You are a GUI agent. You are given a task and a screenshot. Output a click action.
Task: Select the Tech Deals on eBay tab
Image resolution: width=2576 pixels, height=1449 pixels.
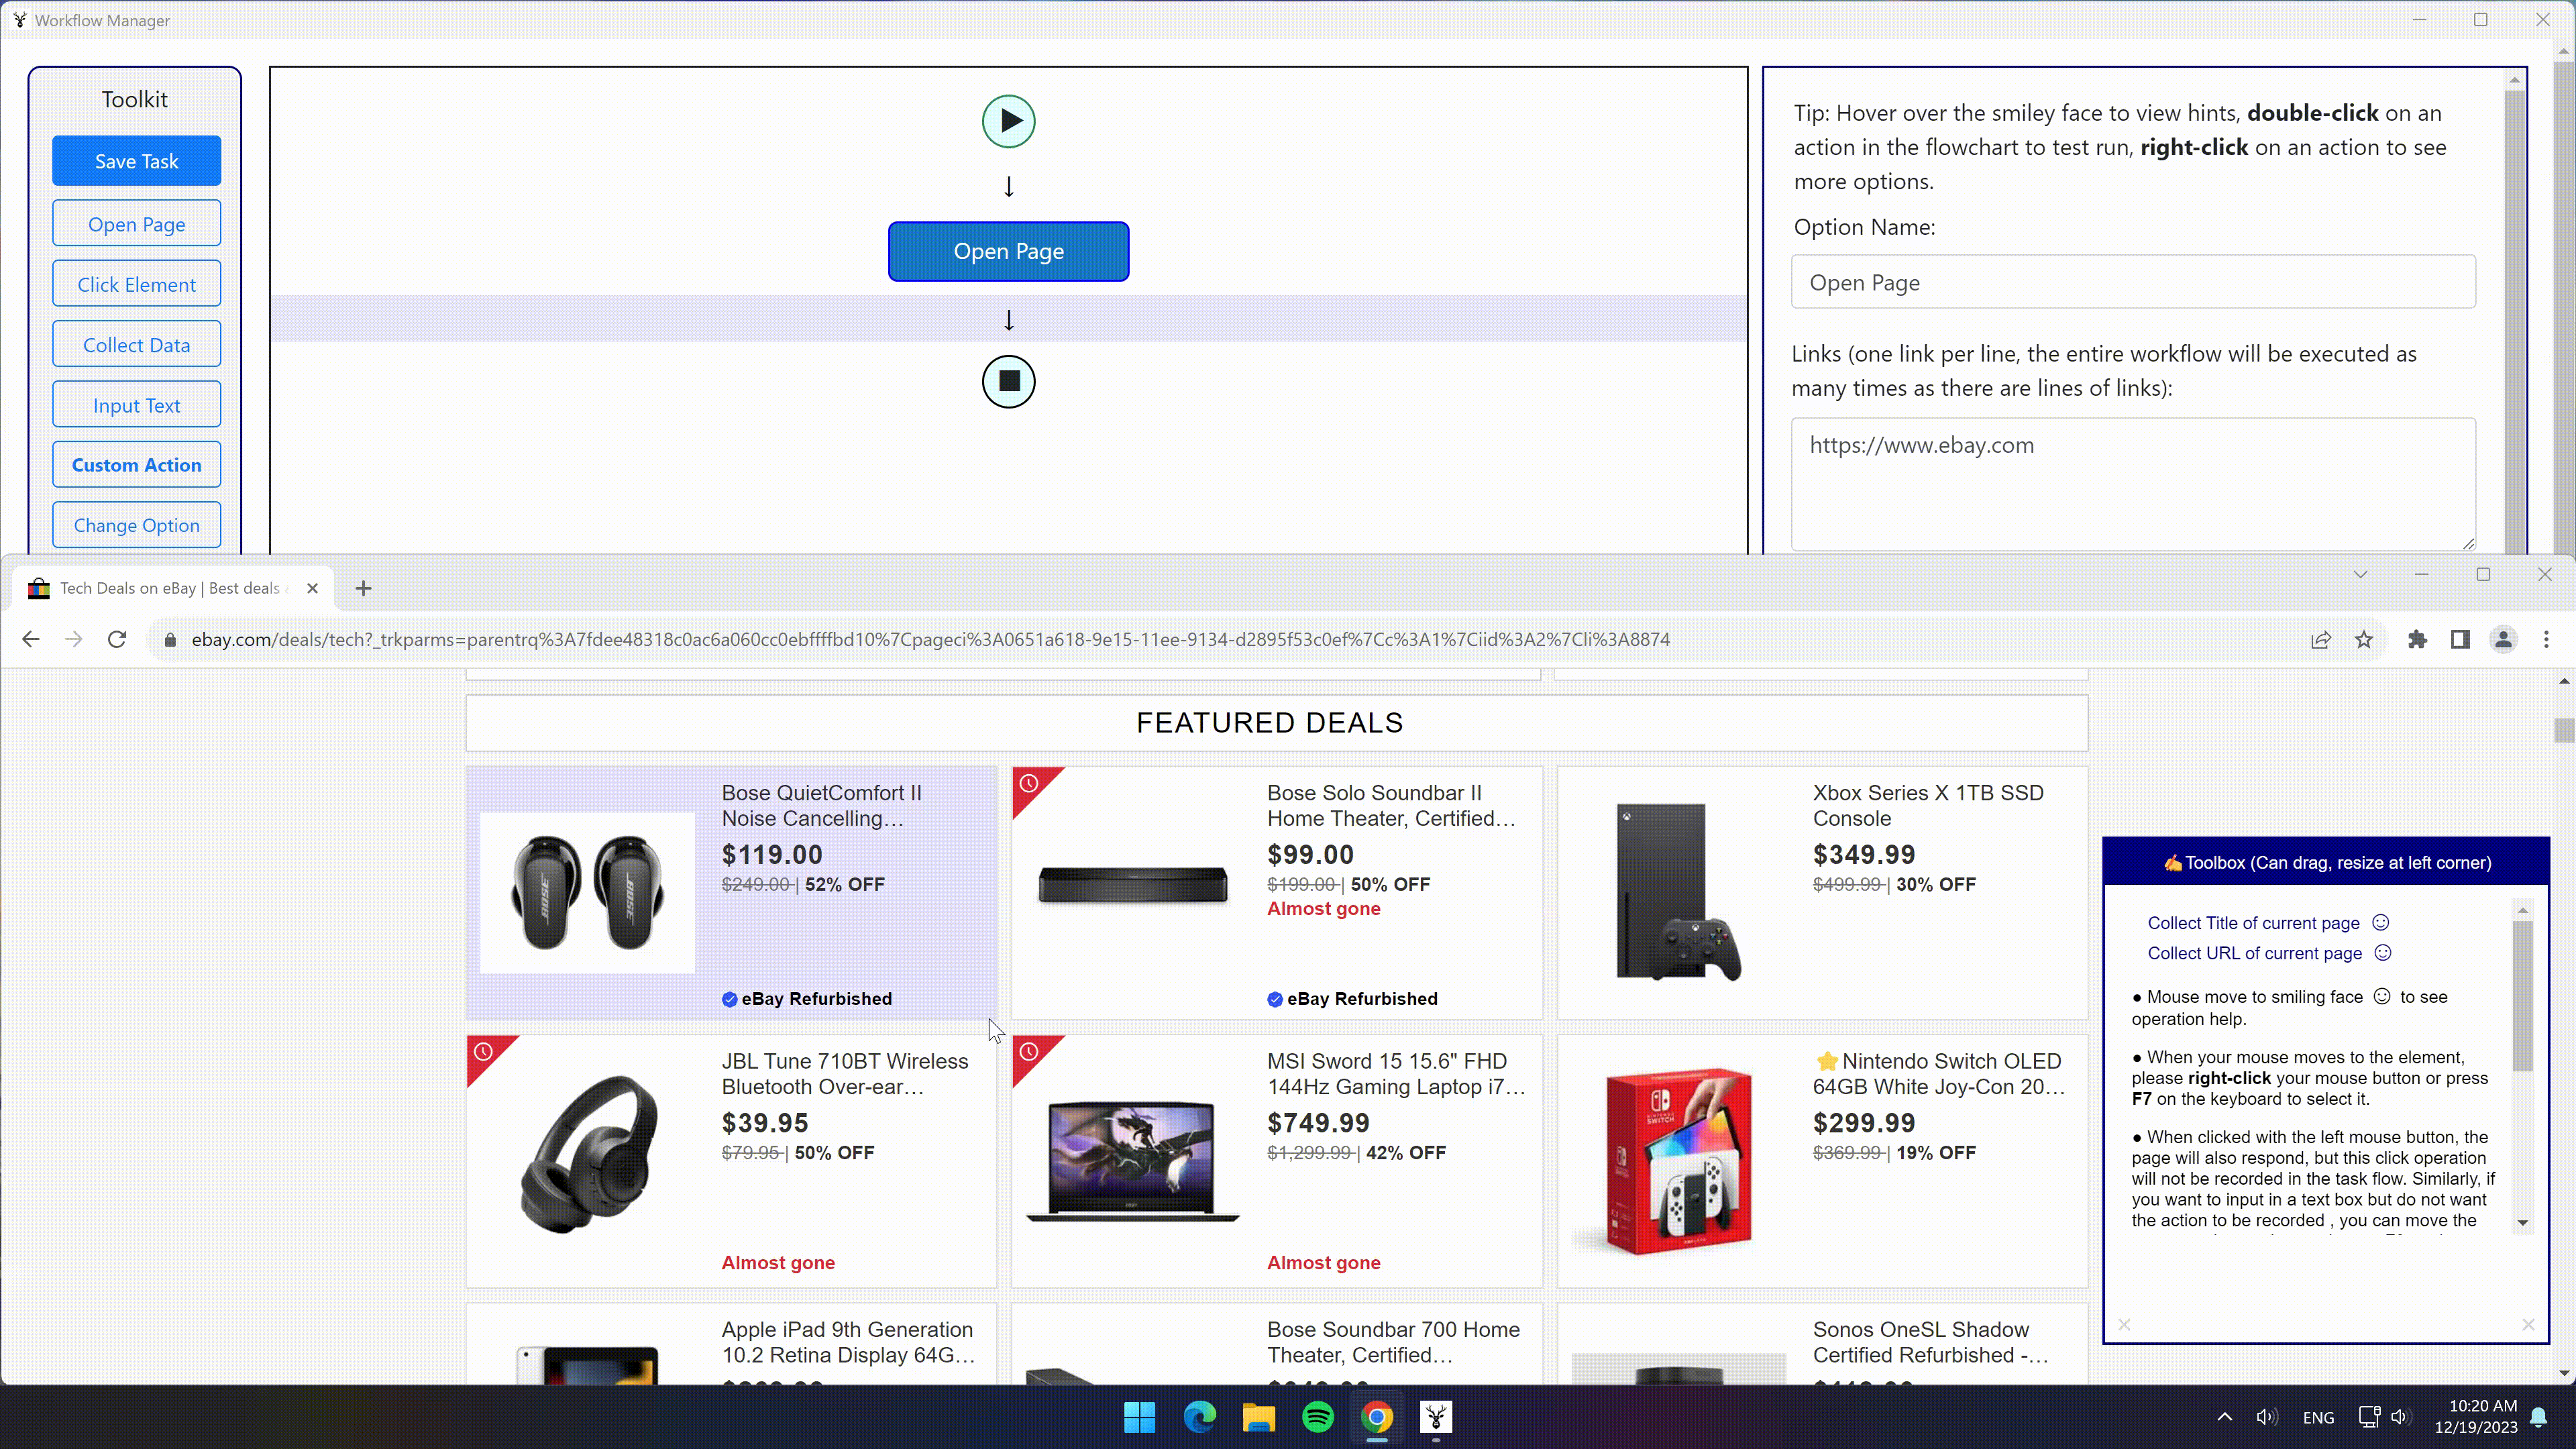pyautogui.click(x=170, y=588)
